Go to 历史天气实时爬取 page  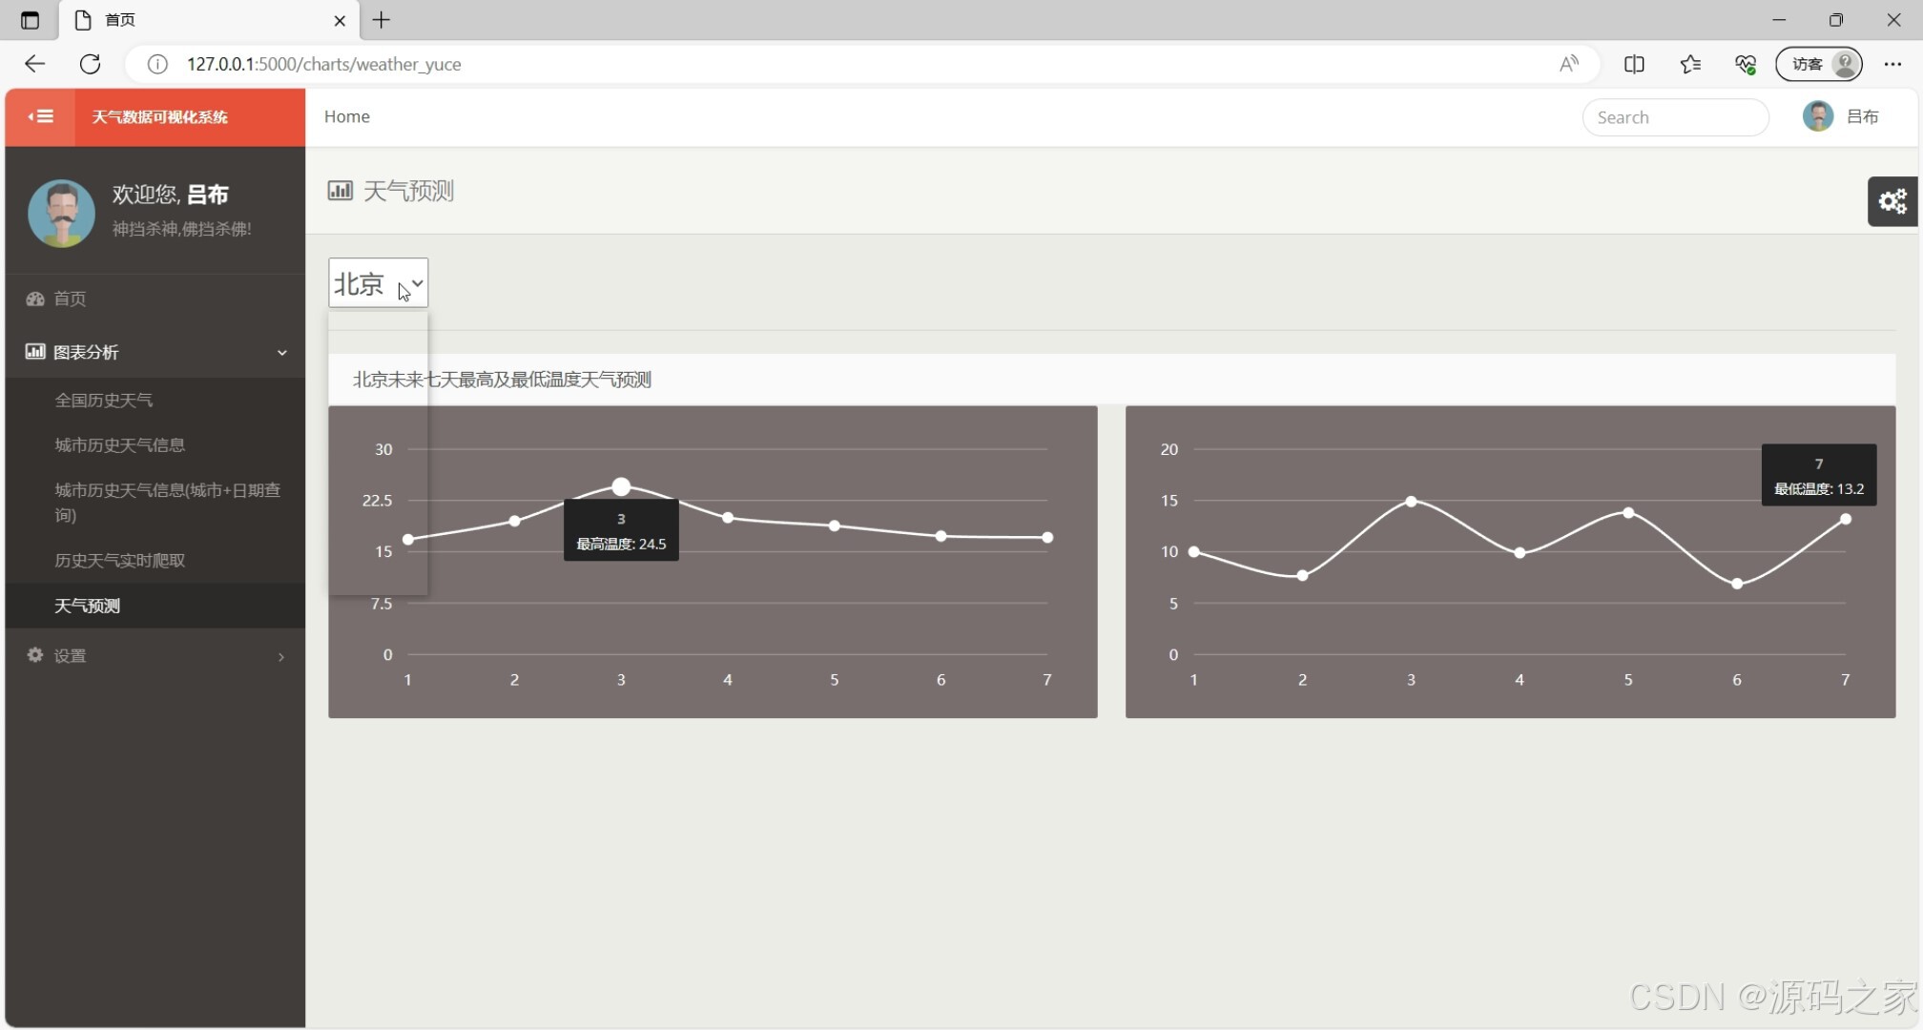pyautogui.click(x=120, y=561)
